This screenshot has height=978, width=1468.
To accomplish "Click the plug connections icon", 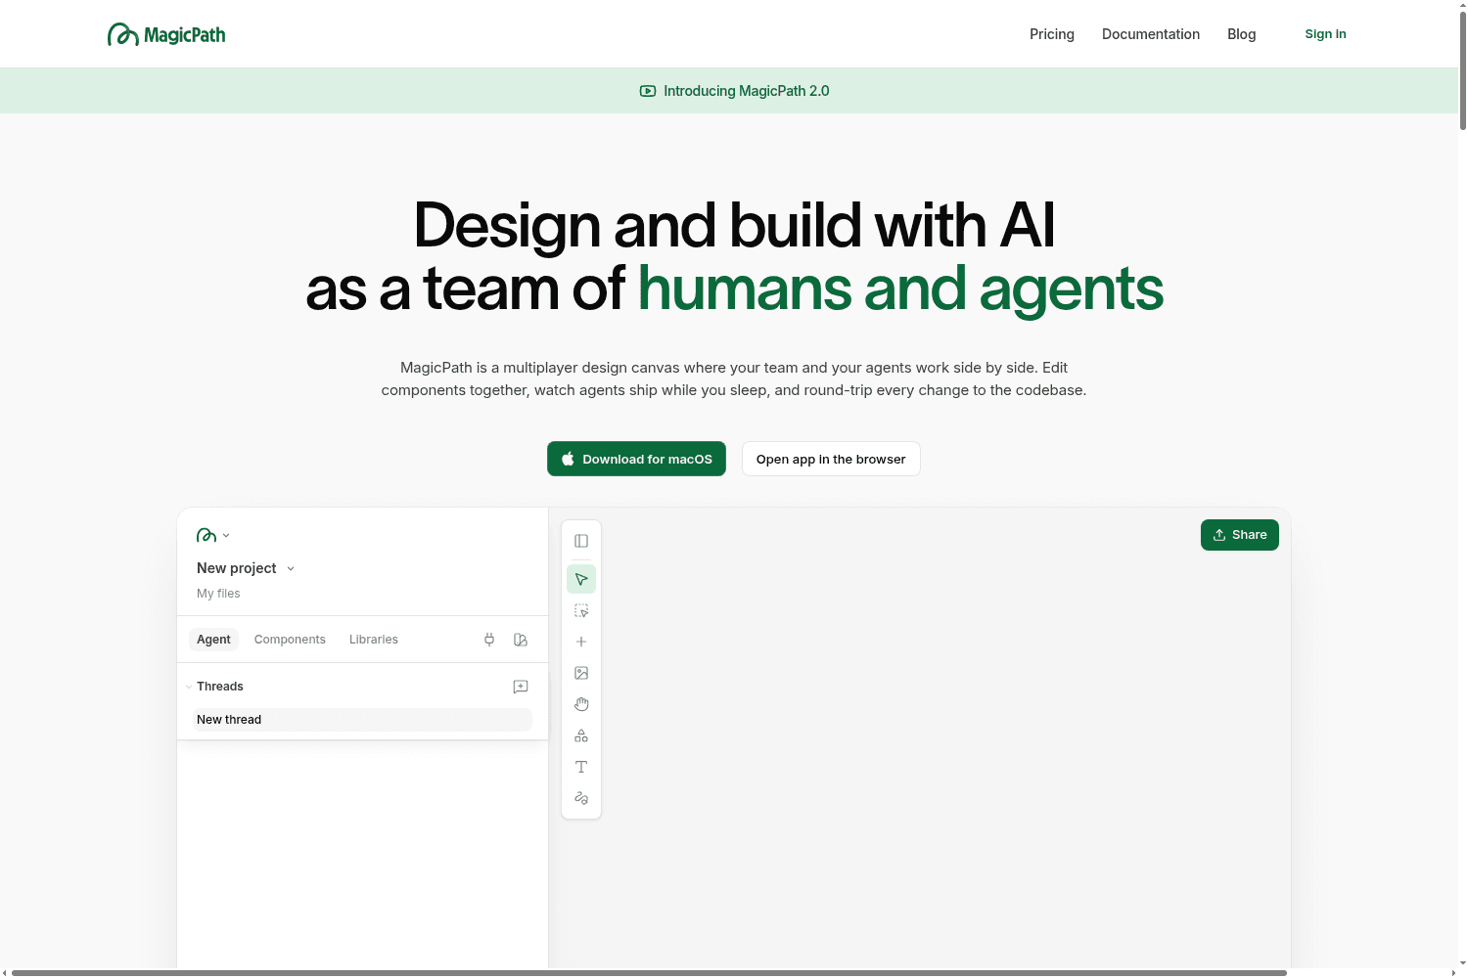I will [x=489, y=640].
